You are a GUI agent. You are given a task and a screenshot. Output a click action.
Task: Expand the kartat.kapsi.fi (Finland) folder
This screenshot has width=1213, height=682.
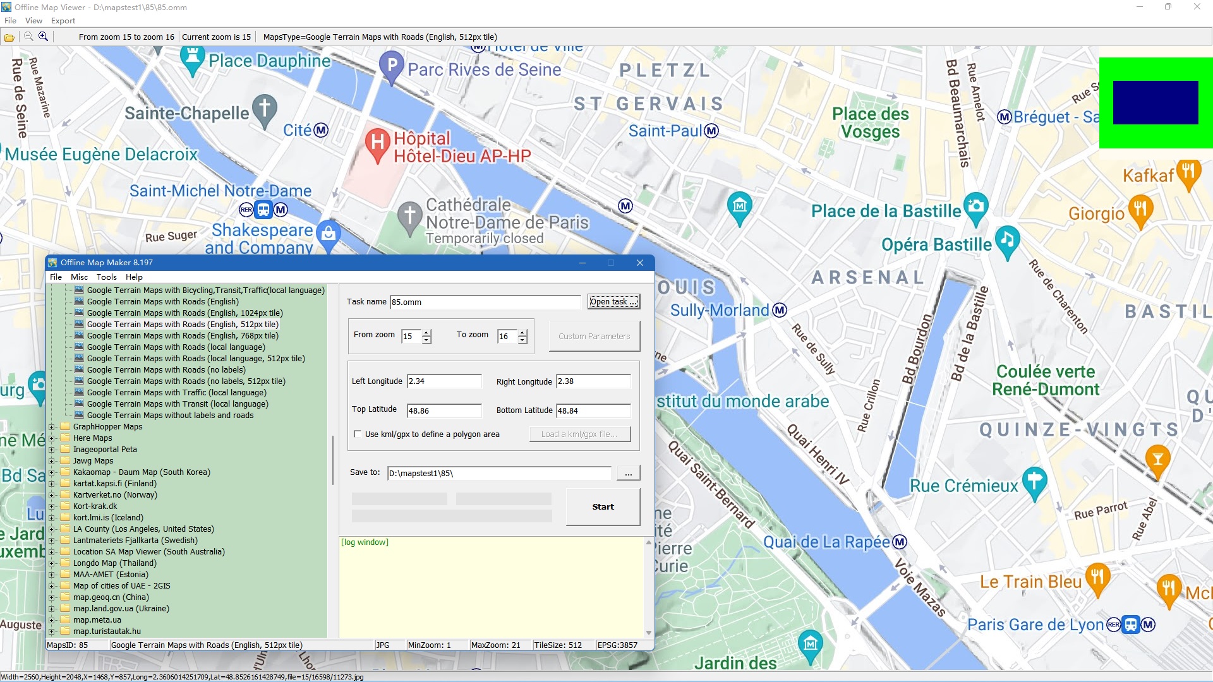52,484
